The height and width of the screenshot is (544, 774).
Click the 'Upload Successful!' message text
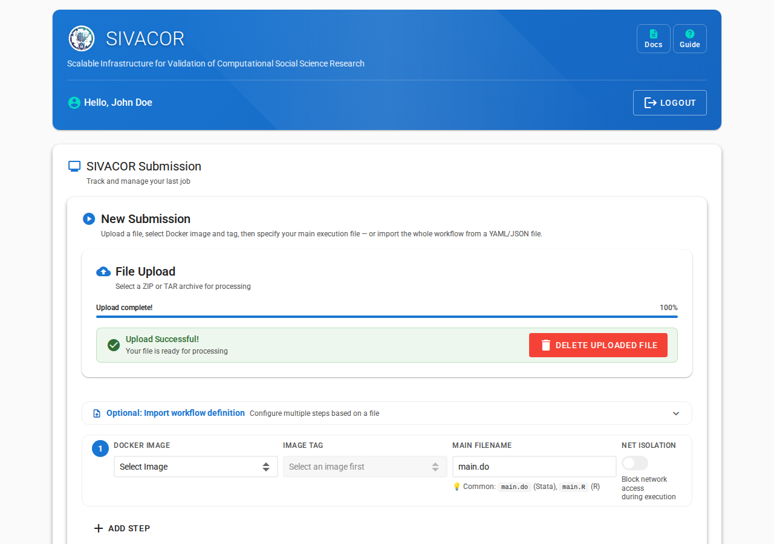click(x=162, y=339)
